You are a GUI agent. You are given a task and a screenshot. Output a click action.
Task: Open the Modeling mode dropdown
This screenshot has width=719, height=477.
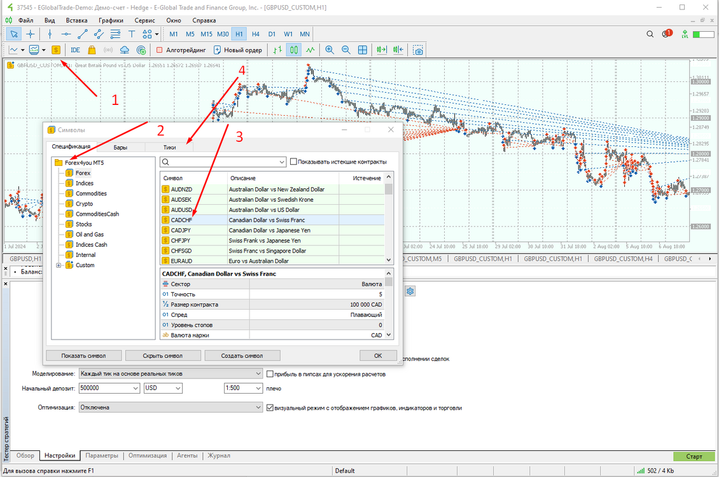171,374
